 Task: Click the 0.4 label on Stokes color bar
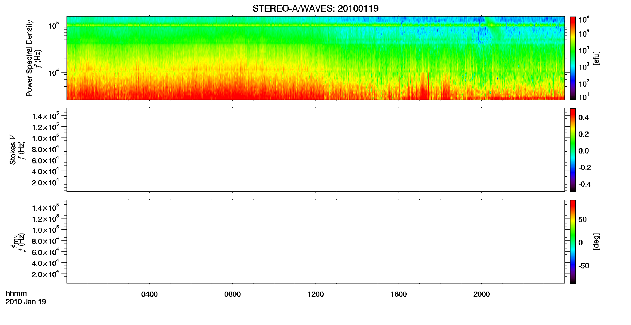point(583,118)
